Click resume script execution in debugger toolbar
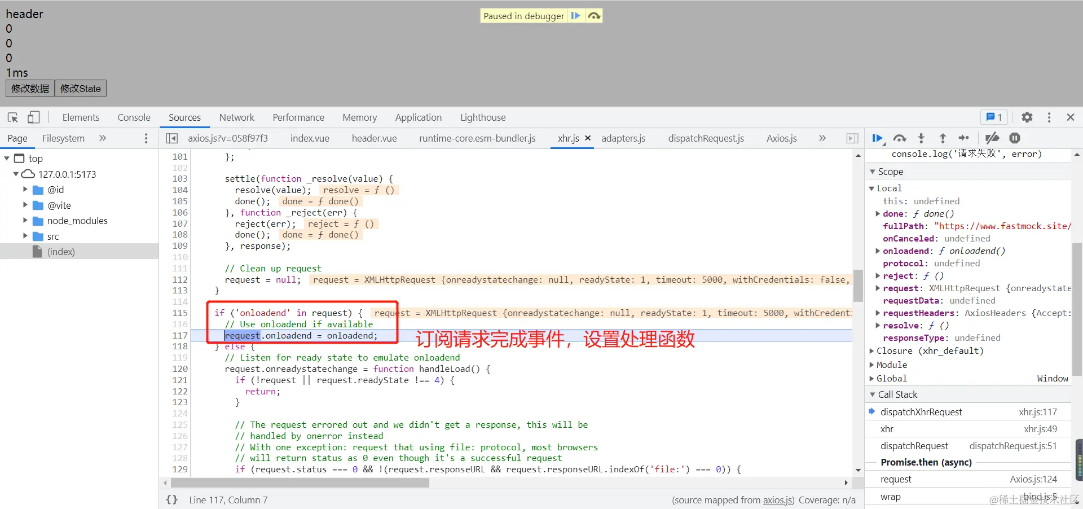 (x=878, y=138)
